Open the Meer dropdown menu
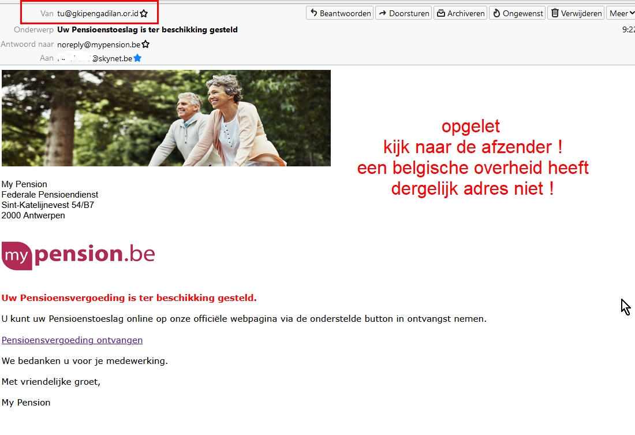Image resolution: width=635 pixels, height=435 pixels. 621,12
